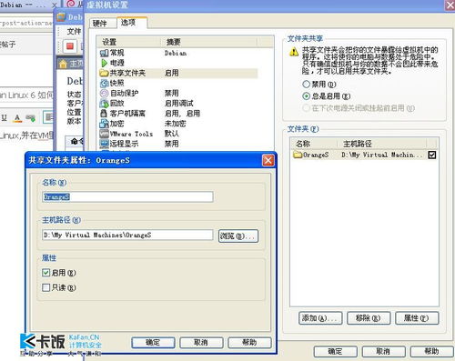455x361 pixels.
Task: Select the VMware Tools icon
Action: [104, 134]
